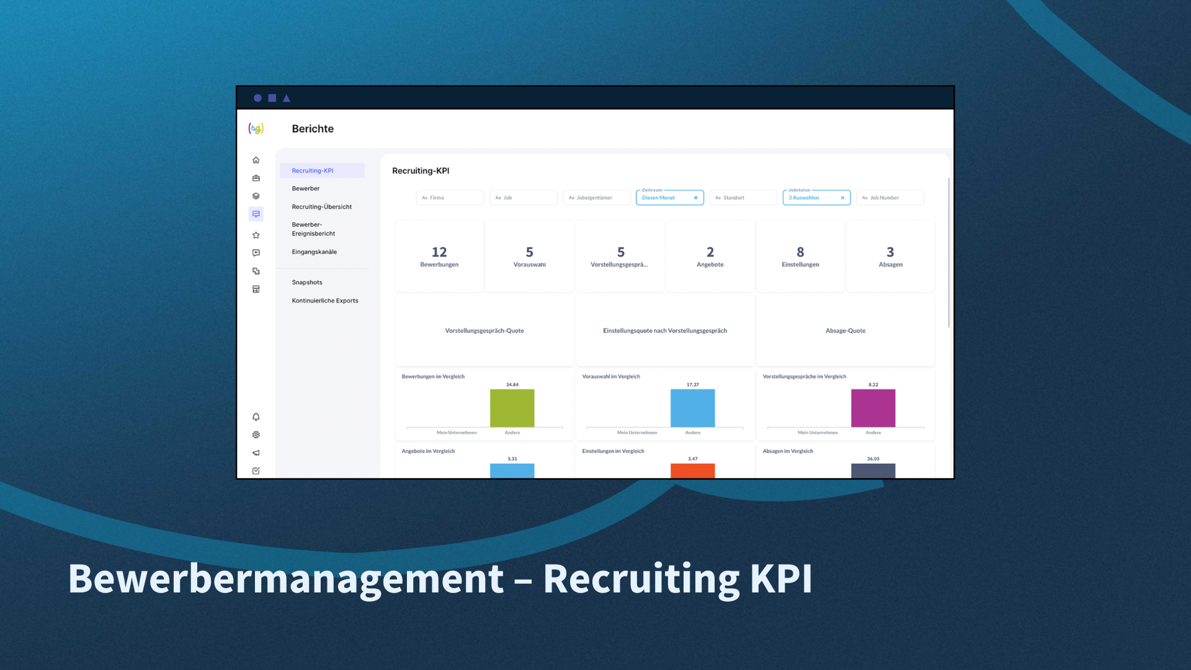Expand the Jobstatus dropdown

(x=810, y=198)
